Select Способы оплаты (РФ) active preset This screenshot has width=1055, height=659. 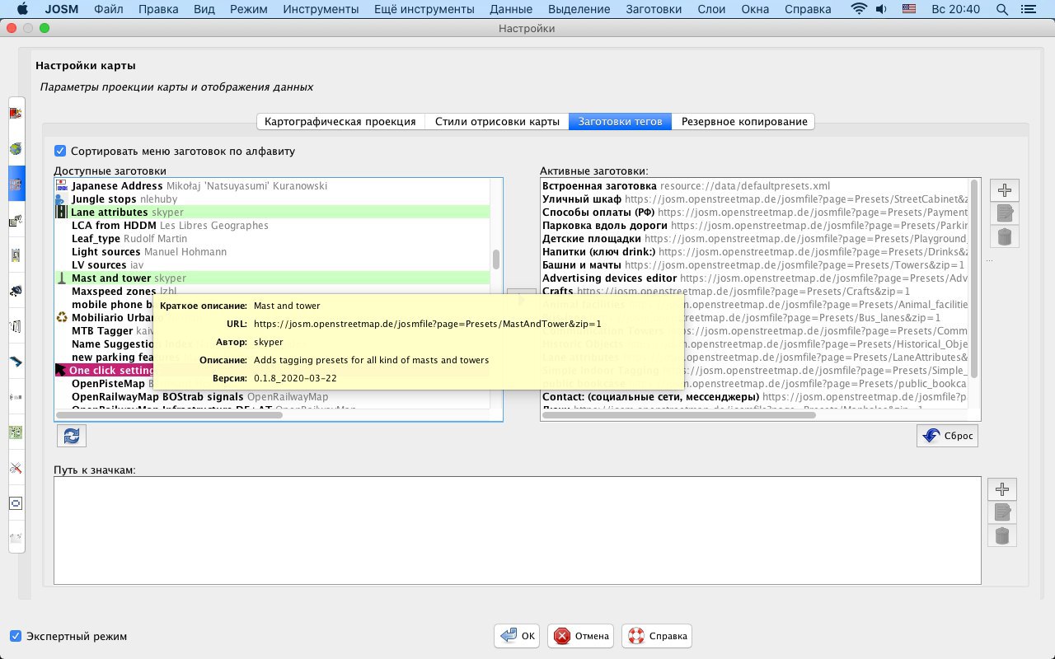tap(755, 213)
